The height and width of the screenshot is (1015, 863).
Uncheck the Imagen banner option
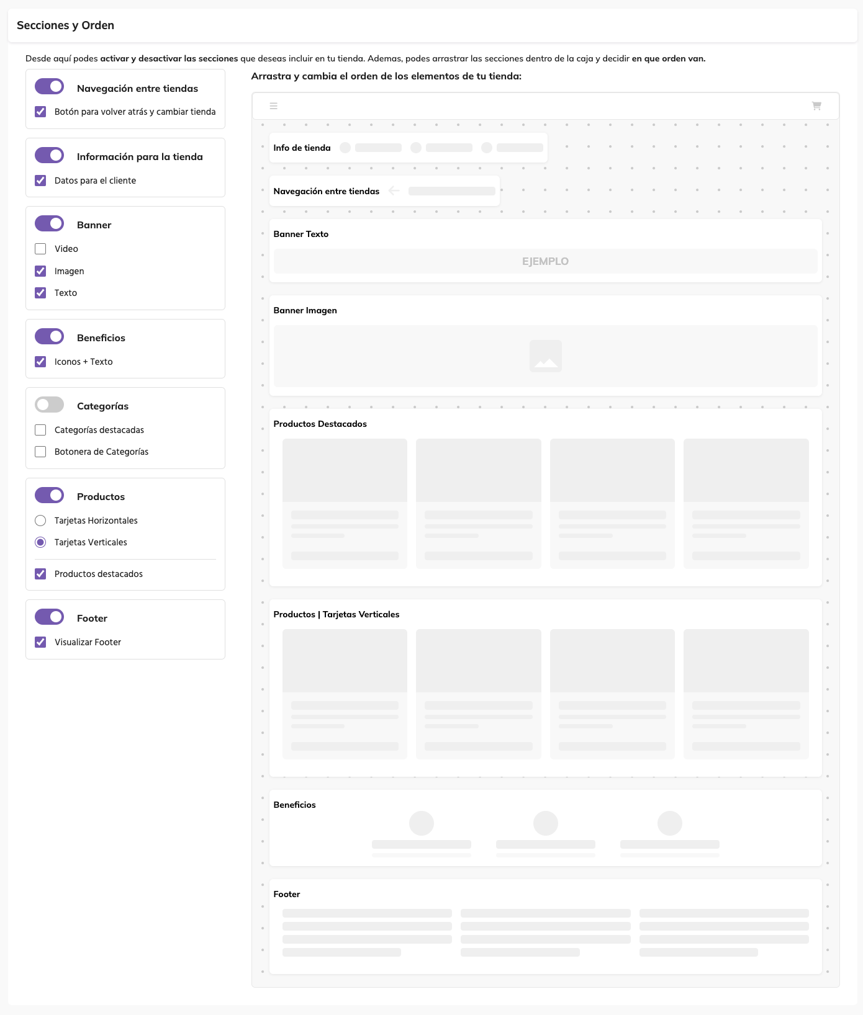click(x=40, y=271)
